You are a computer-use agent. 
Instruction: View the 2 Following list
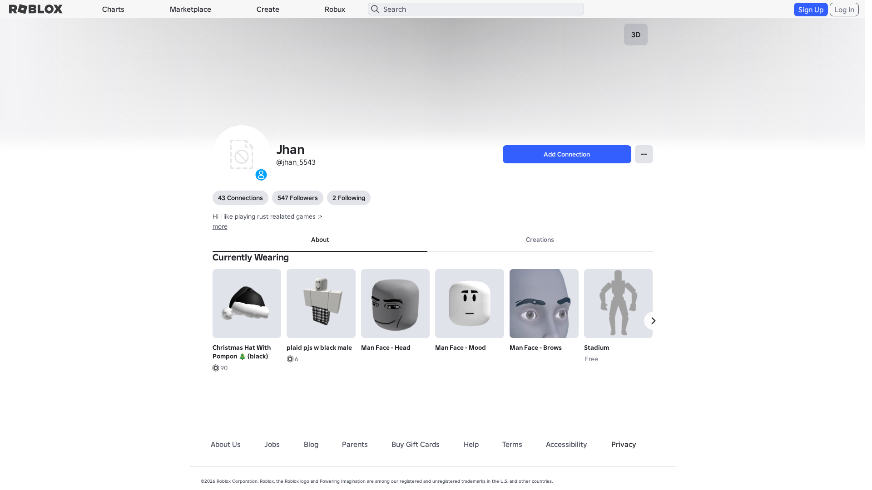tap(349, 198)
